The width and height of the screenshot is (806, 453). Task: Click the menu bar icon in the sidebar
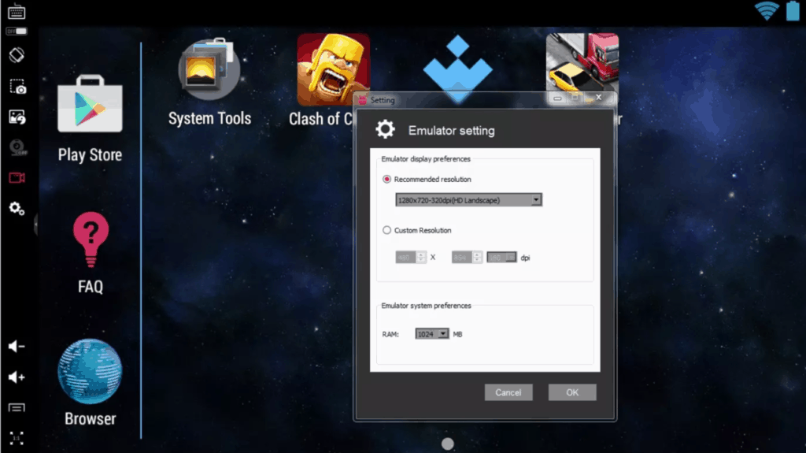click(x=17, y=408)
